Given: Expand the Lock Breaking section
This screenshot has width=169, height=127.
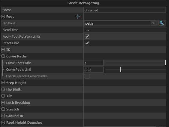Looking at the screenshot, I should tap(3, 103).
